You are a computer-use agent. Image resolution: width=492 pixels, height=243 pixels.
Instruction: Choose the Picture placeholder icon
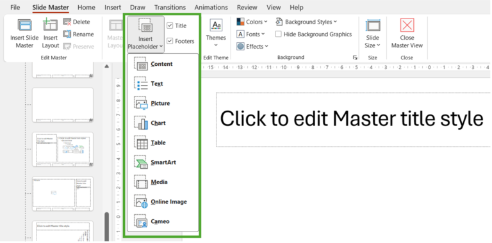(140, 104)
